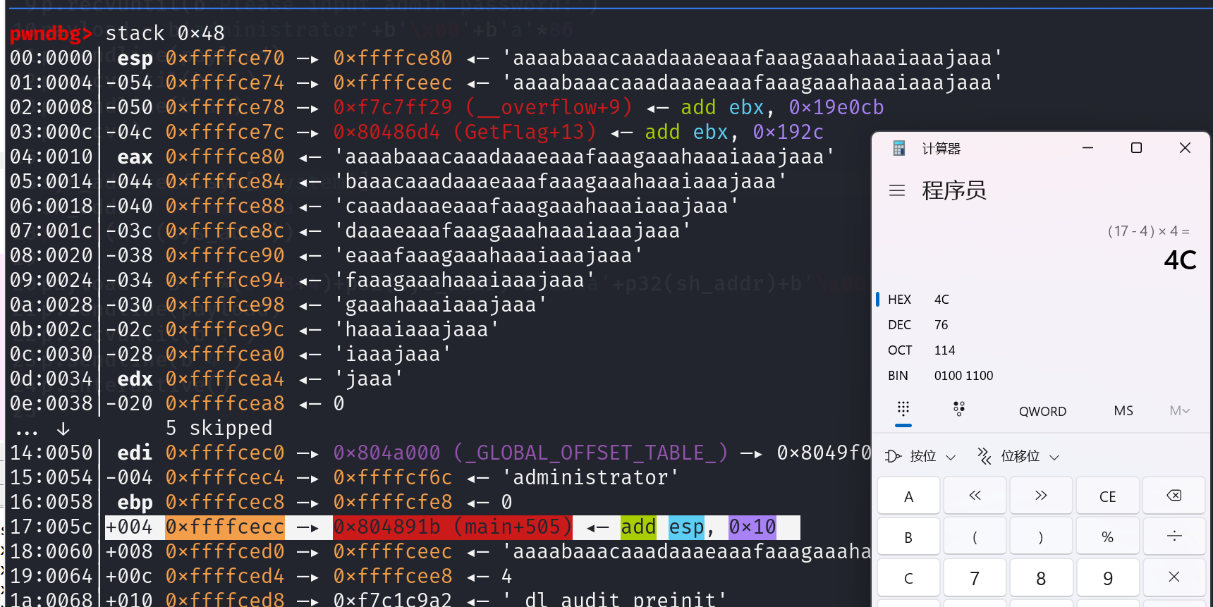Switch to the full keypad view
Image resolution: width=1213 pixels, height=607 pixels.
(903, 410)
